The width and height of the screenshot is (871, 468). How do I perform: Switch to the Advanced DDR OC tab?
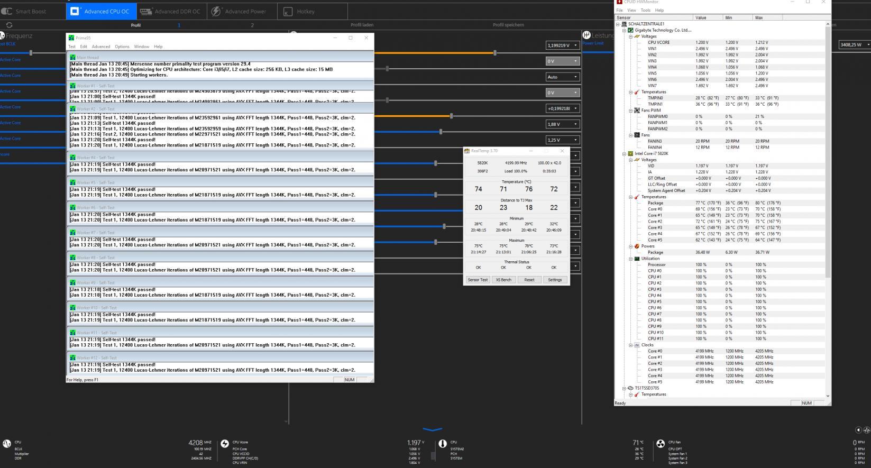[171, 11]
